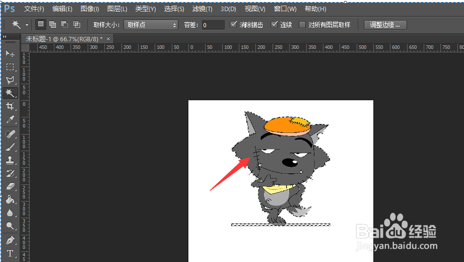Open the 视图(V) menu
The height and width of the screenshot is (262, 464).
pos(255,9)
